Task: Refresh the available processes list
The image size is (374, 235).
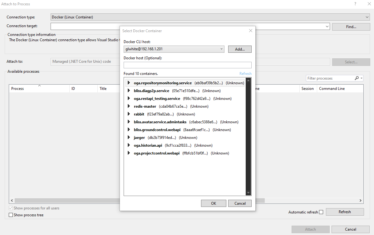Action: pyautogui.click(x=345, y=212)
